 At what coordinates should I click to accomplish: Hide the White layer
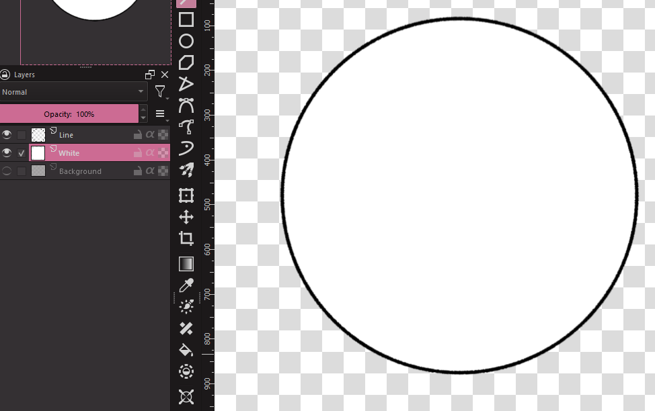[x=7, y=152]
